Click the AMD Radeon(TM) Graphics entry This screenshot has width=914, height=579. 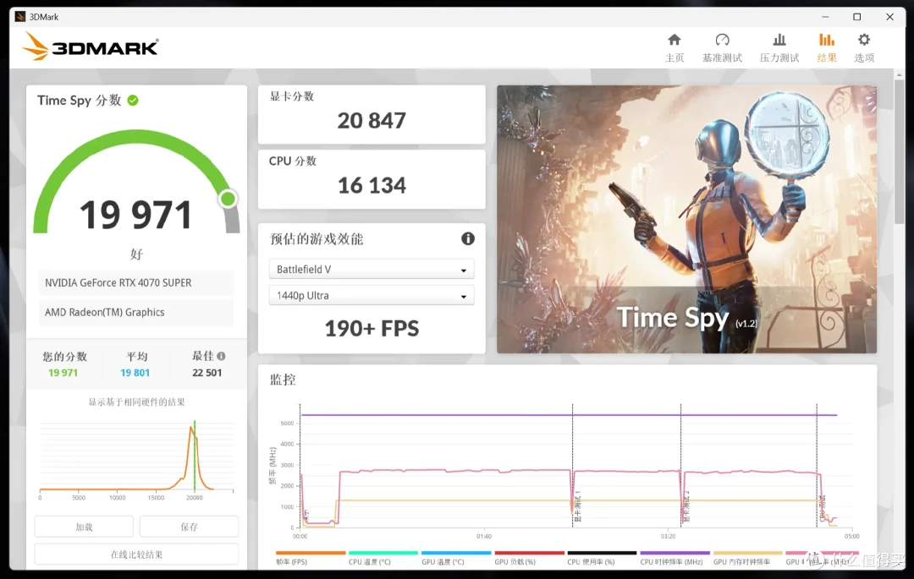[x=136, y=313]
